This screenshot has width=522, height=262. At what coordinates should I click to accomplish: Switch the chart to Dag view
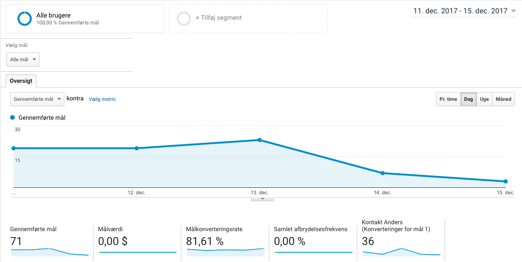(468, 99)
